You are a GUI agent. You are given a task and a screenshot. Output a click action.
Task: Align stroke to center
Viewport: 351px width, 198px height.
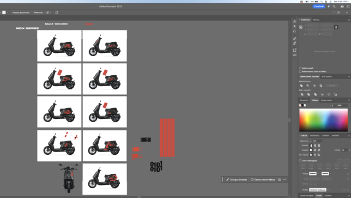tap(311, 155)
